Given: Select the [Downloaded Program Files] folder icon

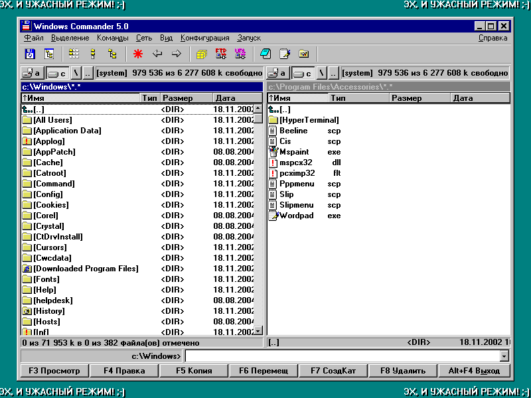Looking at the screenshot, I should tap(27, 269).
